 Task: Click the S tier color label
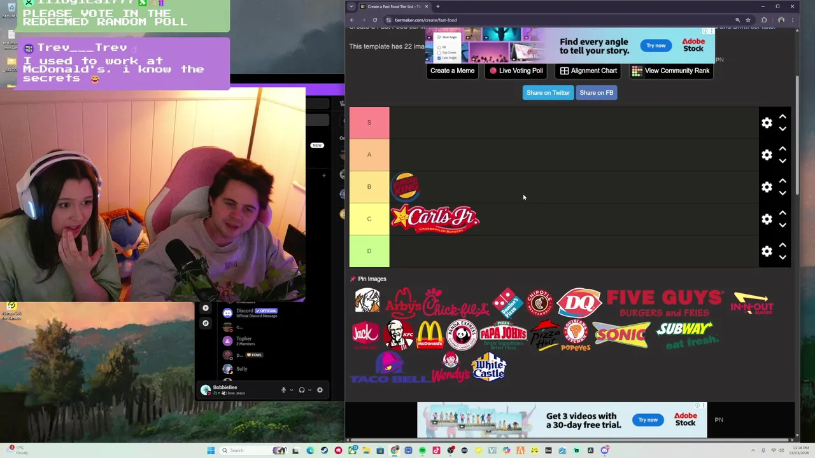tap(369, 123)
